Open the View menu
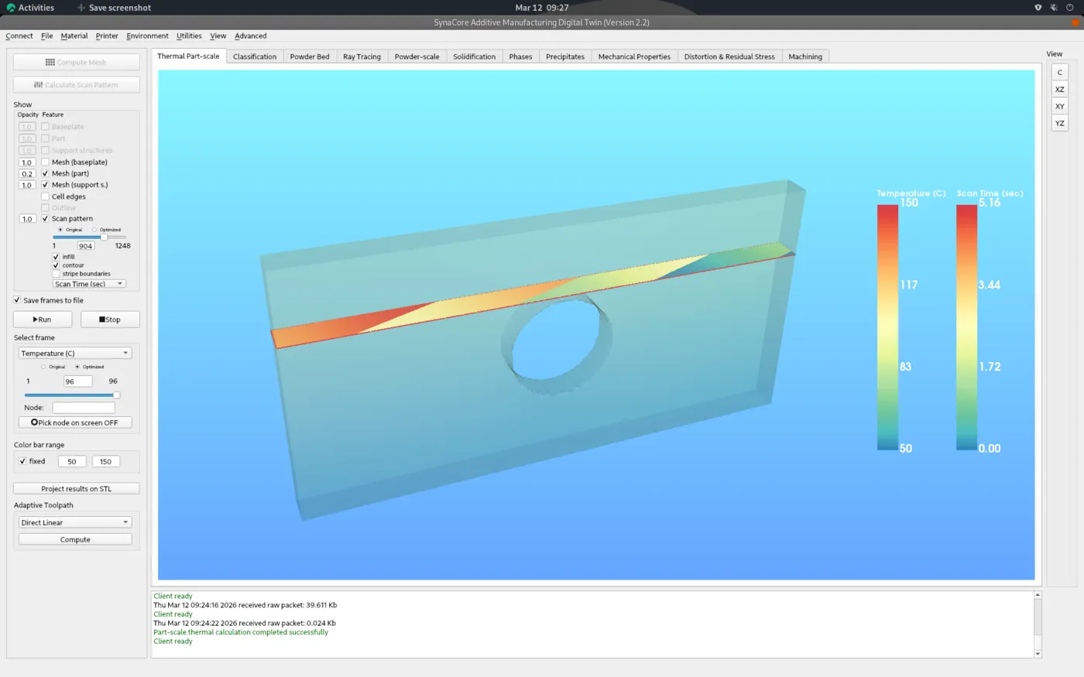Image resolution: width=1084 pixels, height=677 pixels. [x=218, y=36]
